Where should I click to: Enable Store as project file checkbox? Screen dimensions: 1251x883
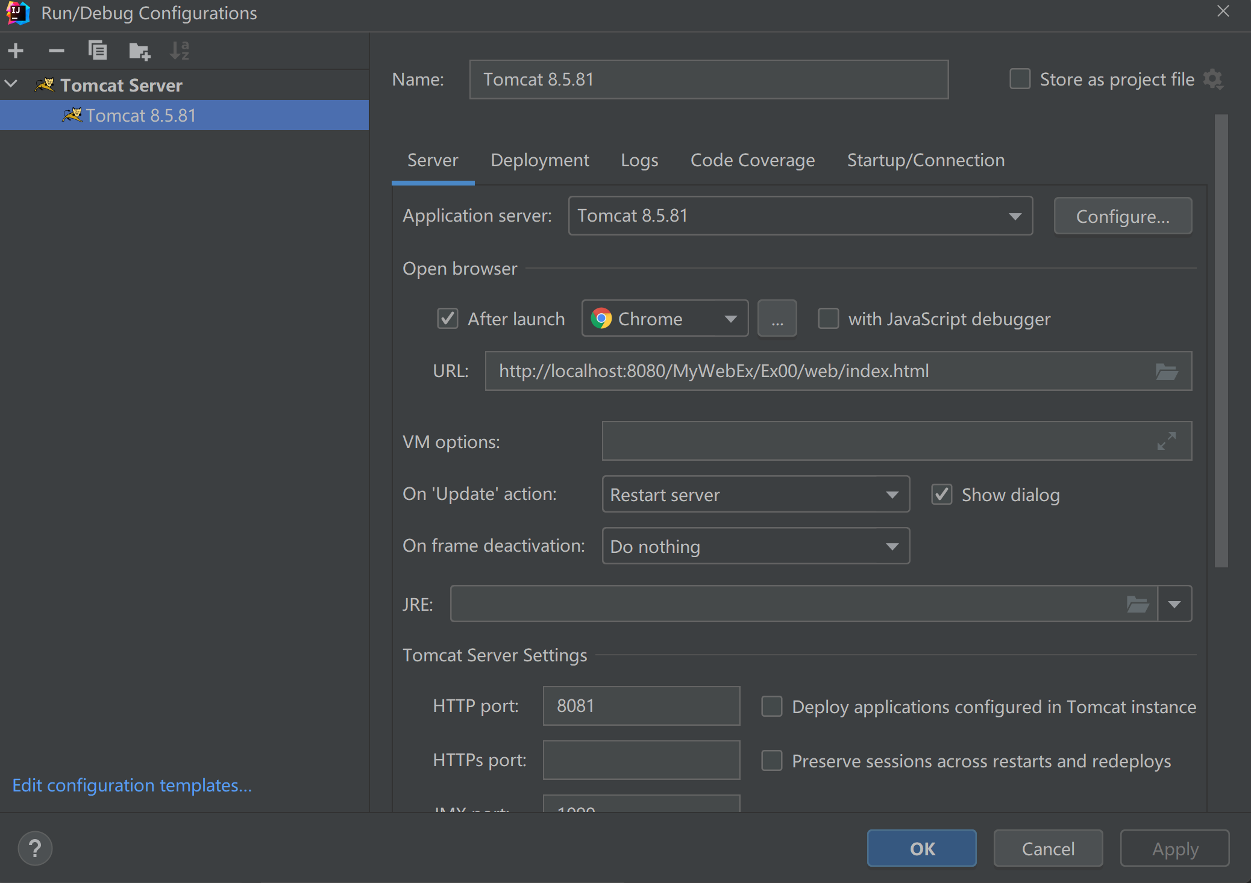pyautogui.click(x=1020, y=79)
